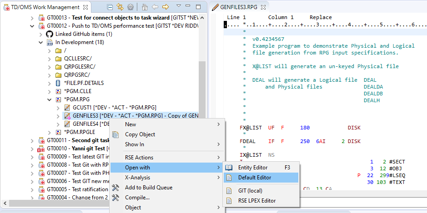Close the TD/OMS Work Management view tab

click(x=85, y=7)
